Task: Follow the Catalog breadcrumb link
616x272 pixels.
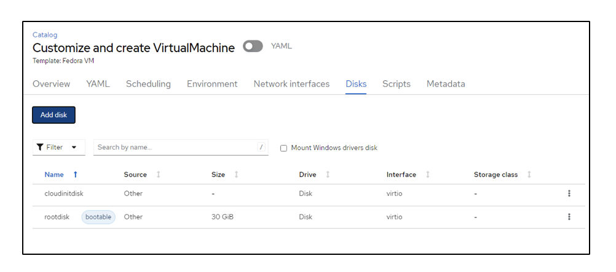Action: point(45,35)
